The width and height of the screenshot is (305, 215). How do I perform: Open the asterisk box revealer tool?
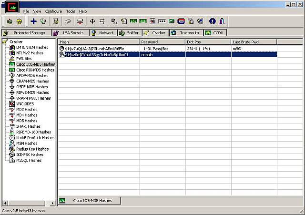click(162, 21)
